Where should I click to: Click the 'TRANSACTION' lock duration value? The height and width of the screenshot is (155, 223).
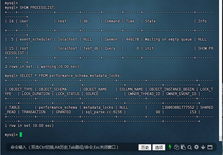pyautogui.click(x=34, y=112)
